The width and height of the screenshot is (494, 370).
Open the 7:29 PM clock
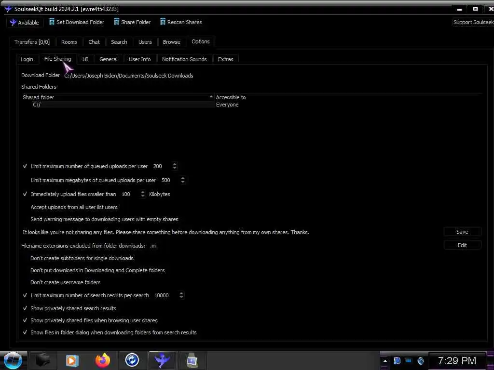point(457,360)
